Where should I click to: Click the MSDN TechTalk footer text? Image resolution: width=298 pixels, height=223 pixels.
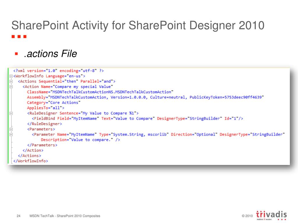(65, 216)
